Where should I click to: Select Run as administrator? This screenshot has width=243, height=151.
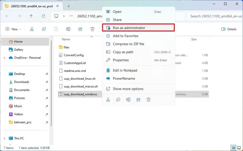(x=139, y=28)
